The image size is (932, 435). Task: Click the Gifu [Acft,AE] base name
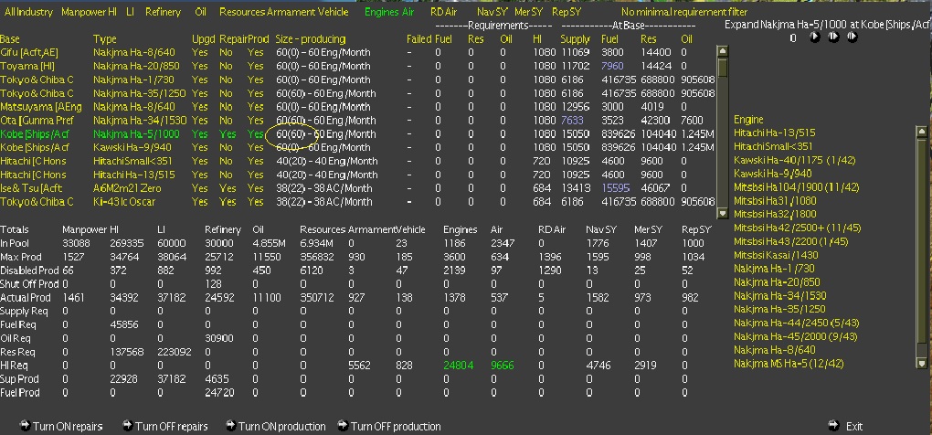(x=29, y=52)
